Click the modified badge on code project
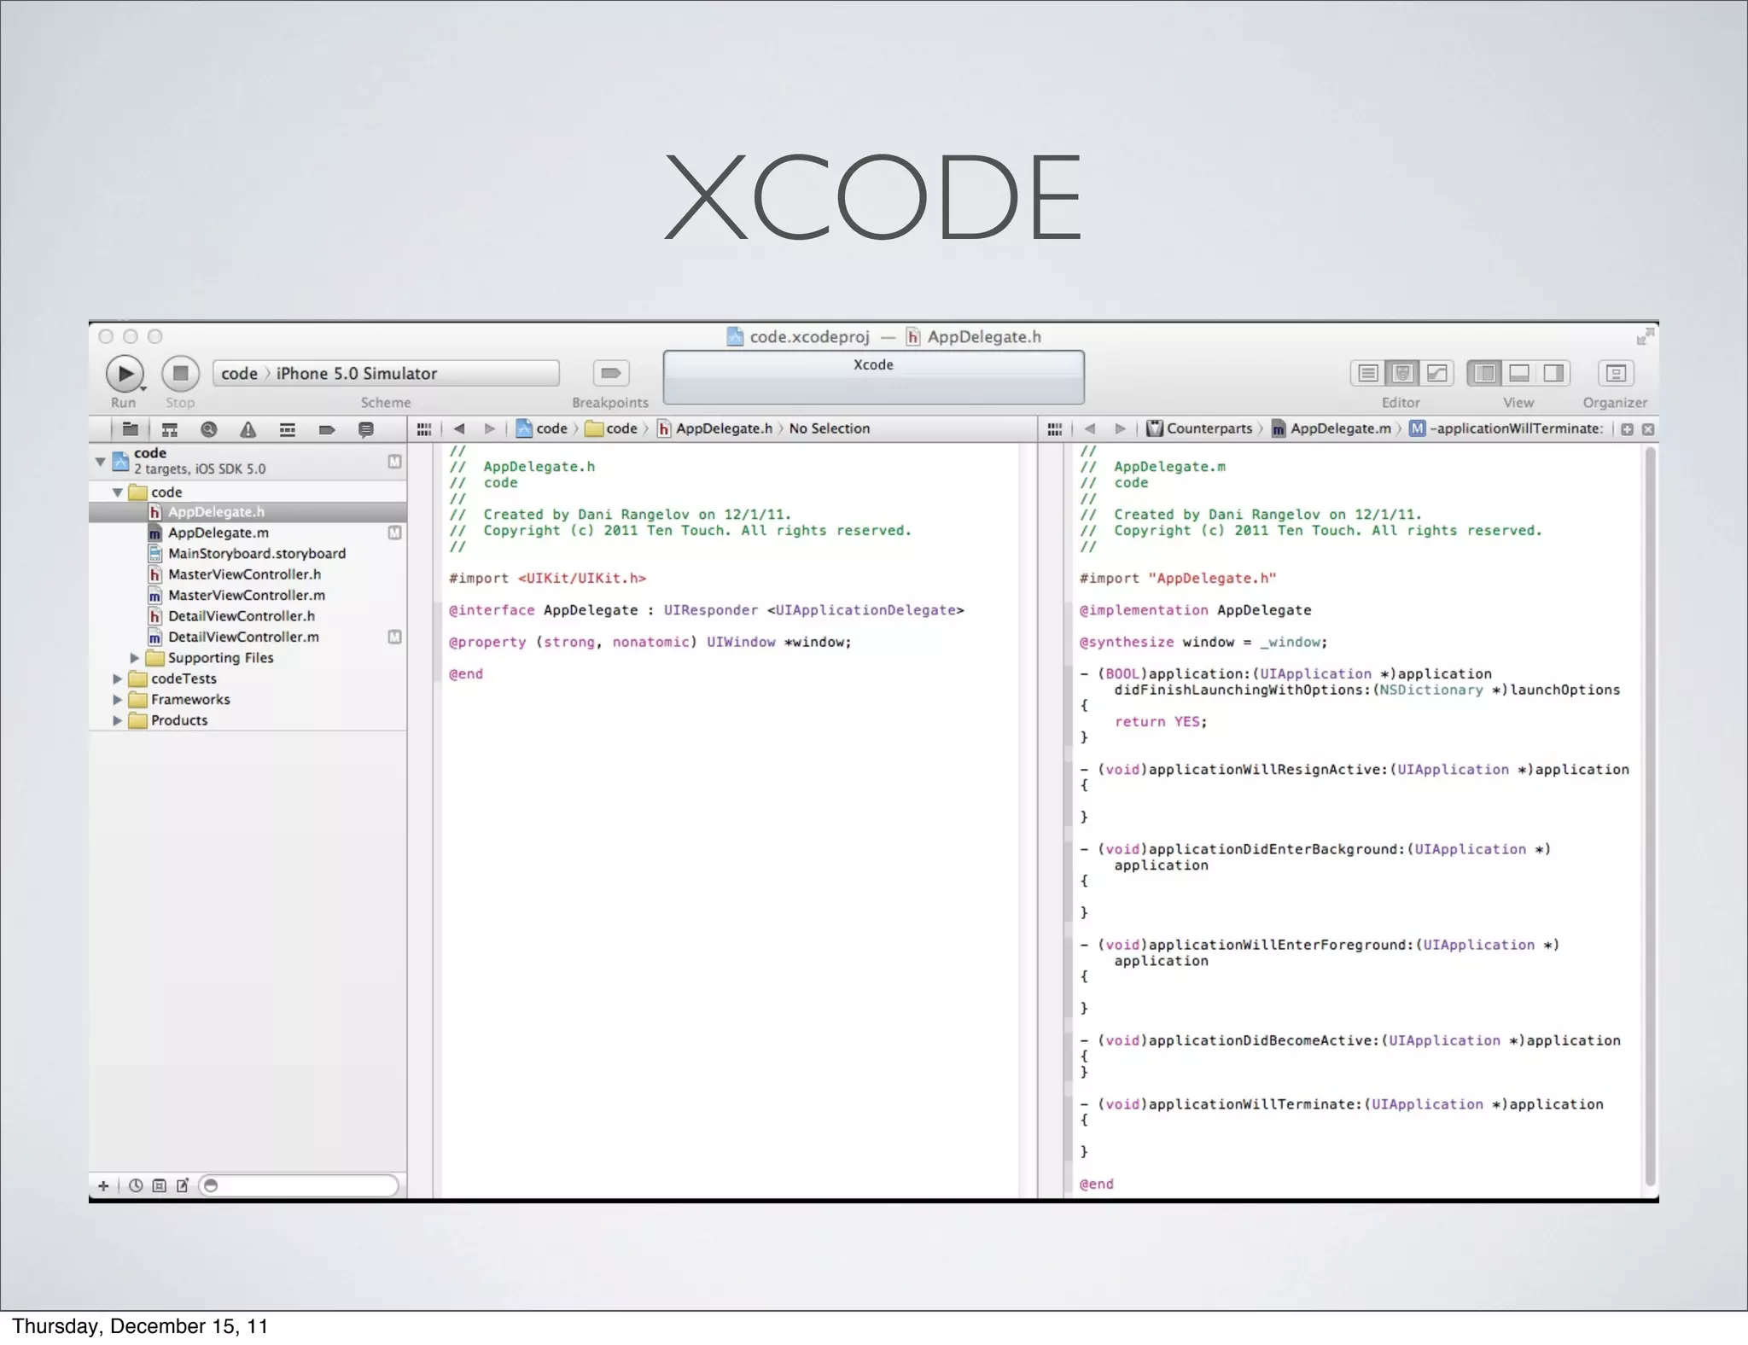The height and width of the screenshot is (1345, 1748). (394, 462)
